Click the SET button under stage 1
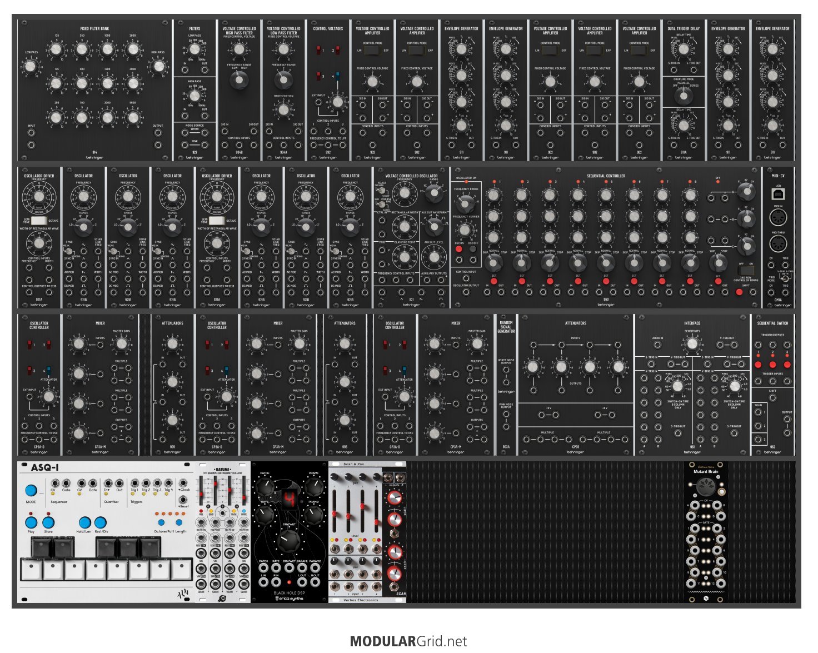818x653 pixels. coord(494,281)
